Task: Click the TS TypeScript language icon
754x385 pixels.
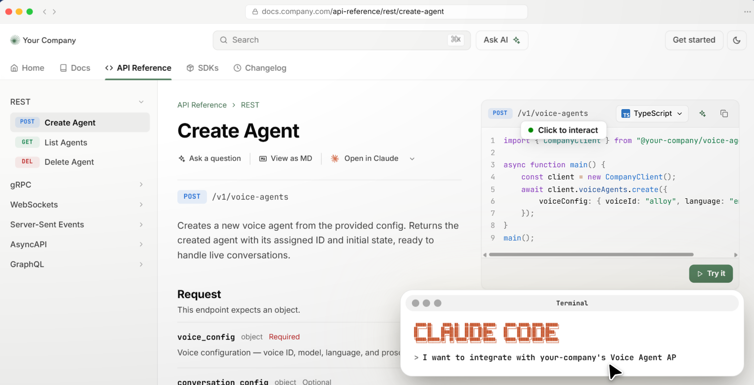Action: [626, 113]
